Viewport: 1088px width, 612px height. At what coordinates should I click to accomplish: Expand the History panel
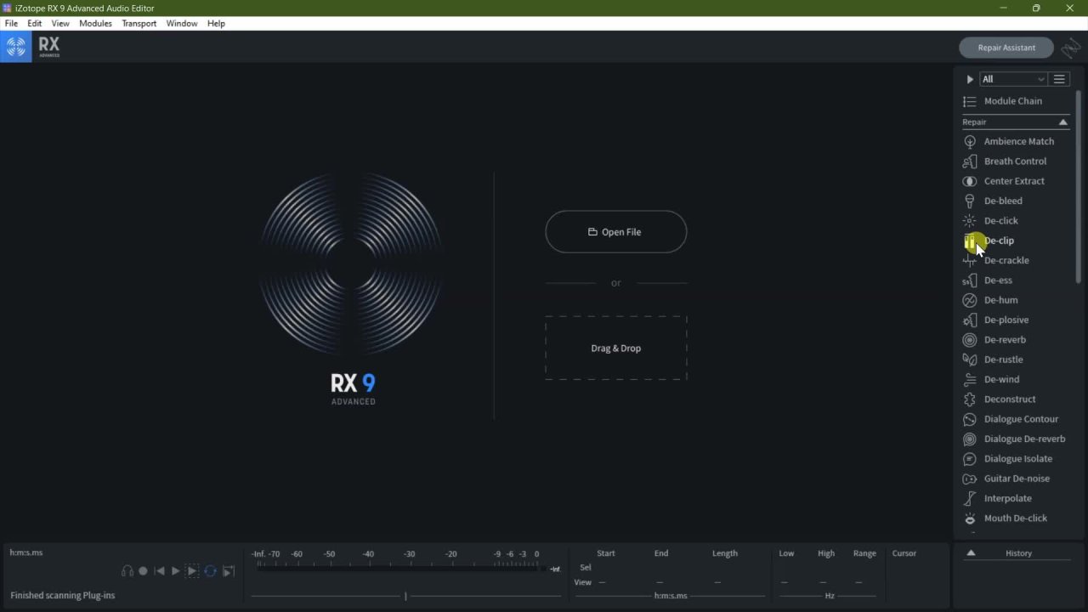click(x=971, y=553)
